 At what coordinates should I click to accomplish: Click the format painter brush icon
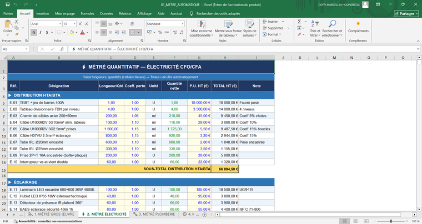17,34
